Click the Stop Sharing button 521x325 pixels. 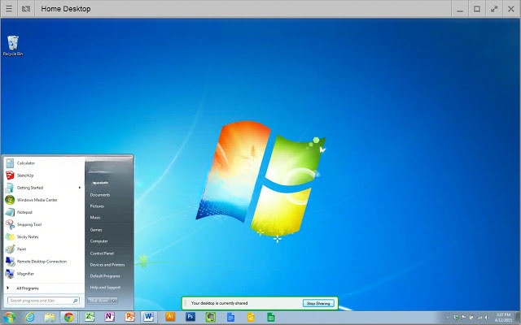pyautogui.click(x=318, y=303)
